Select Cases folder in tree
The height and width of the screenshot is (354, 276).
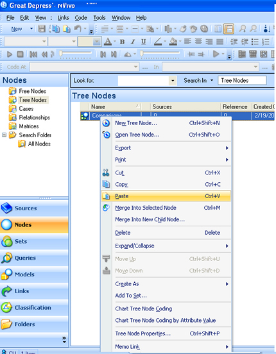click(21, 108)
